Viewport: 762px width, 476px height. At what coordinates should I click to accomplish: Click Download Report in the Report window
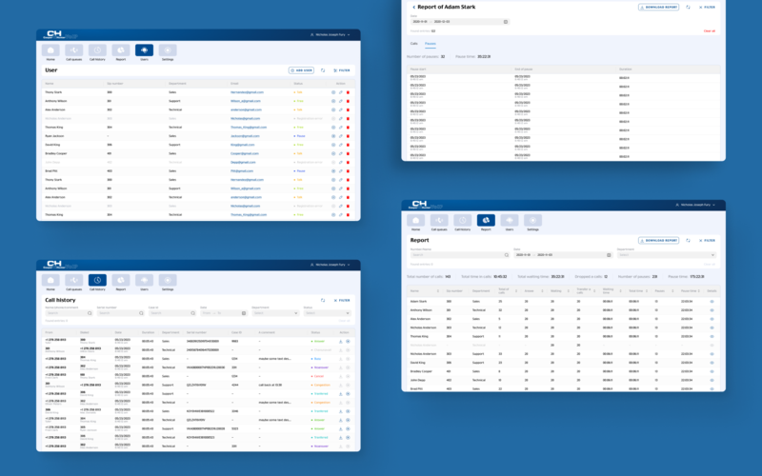pos(658,241)
